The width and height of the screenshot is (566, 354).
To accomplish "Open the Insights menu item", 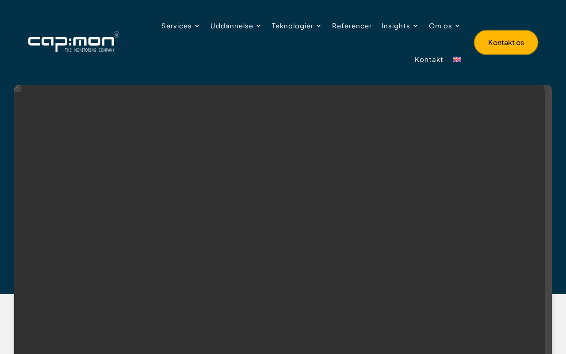I will 396,26.
